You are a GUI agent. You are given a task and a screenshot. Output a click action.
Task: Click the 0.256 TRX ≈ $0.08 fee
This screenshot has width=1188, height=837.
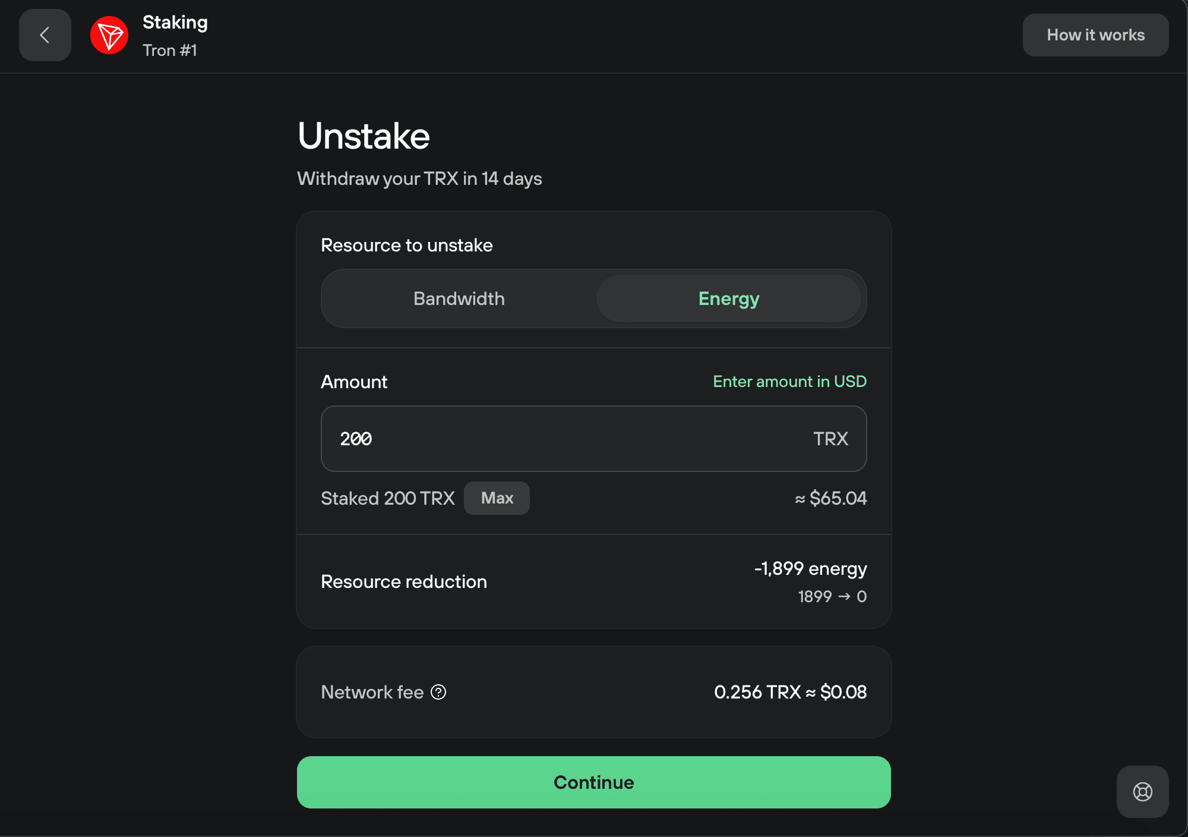[x=790, y=692]
